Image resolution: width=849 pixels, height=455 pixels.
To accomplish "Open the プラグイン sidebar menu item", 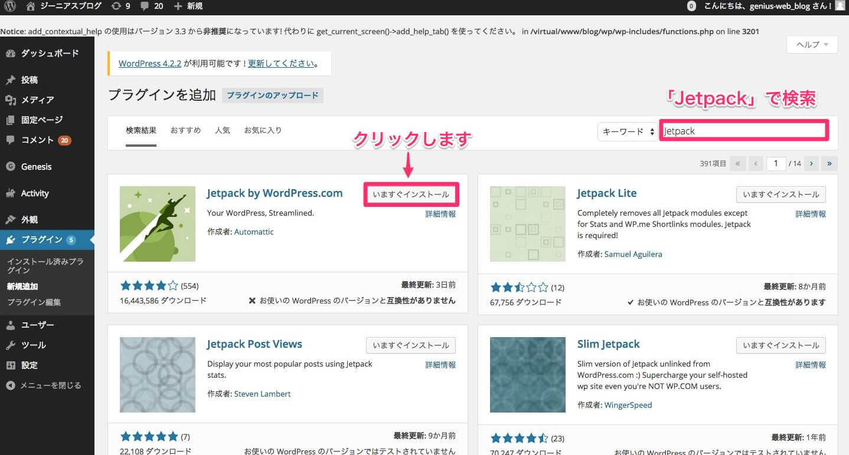I will (47, 239).
